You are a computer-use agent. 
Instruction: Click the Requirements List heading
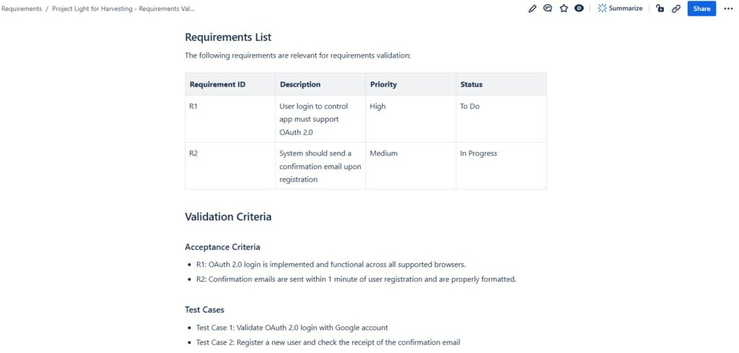pyautogui.click(x=228, y=37)
